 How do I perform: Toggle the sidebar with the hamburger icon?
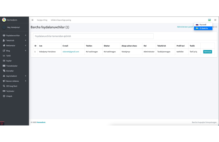tap(32, 20)
